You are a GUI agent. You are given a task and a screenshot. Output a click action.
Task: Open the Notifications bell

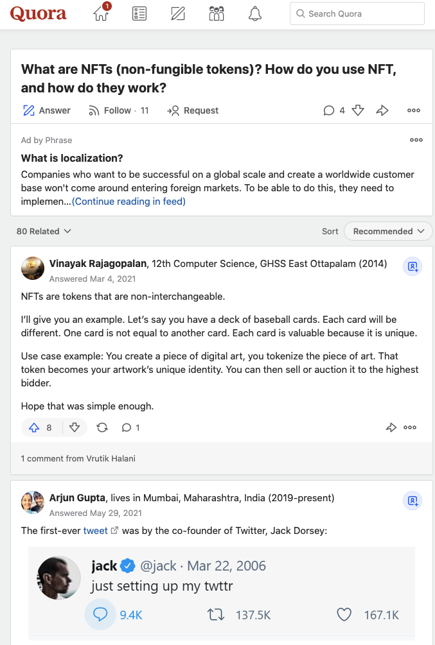[x=255, y=13]
